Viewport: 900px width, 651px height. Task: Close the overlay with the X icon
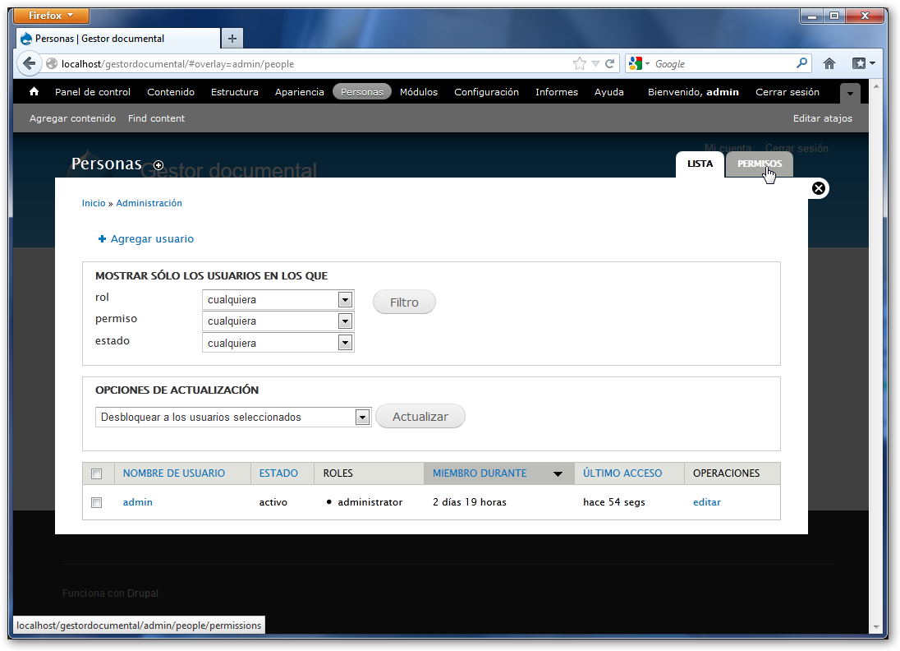[818, 189]
